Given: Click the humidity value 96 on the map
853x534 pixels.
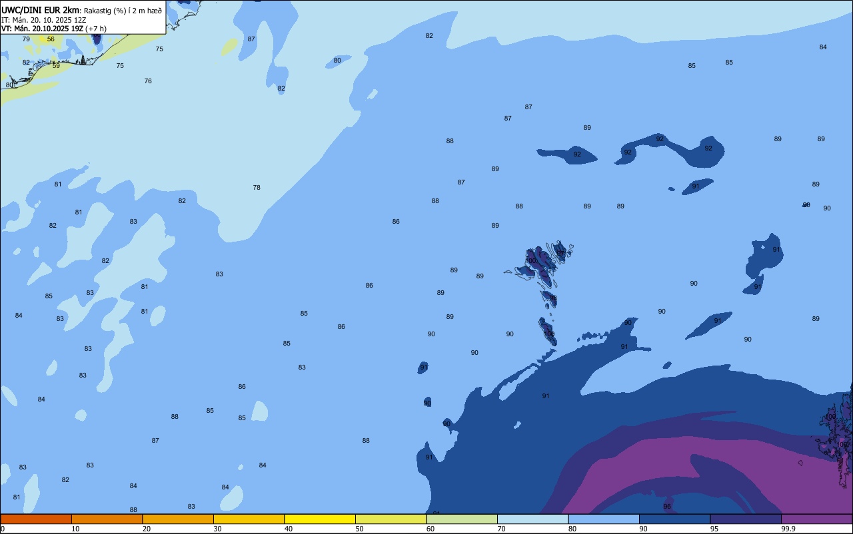Looking at the screenshot, I should pyautogui.click(x=667, y=507).
